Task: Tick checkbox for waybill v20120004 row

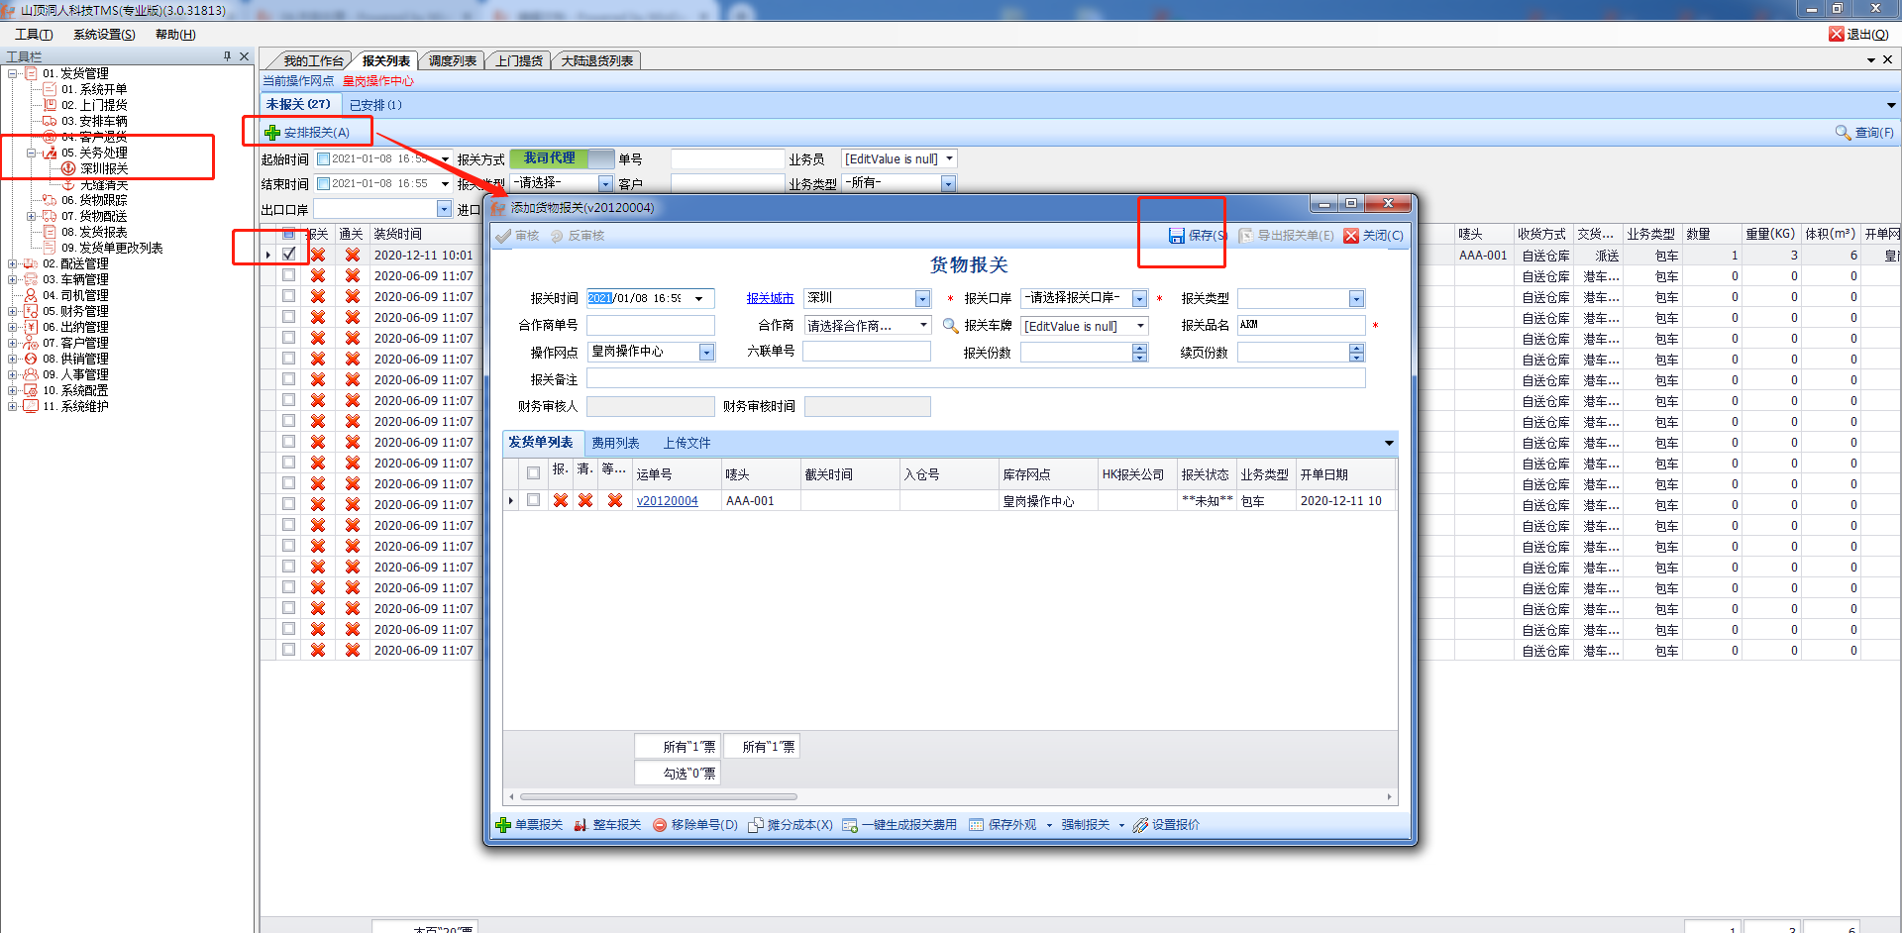Action: (533, 501)
